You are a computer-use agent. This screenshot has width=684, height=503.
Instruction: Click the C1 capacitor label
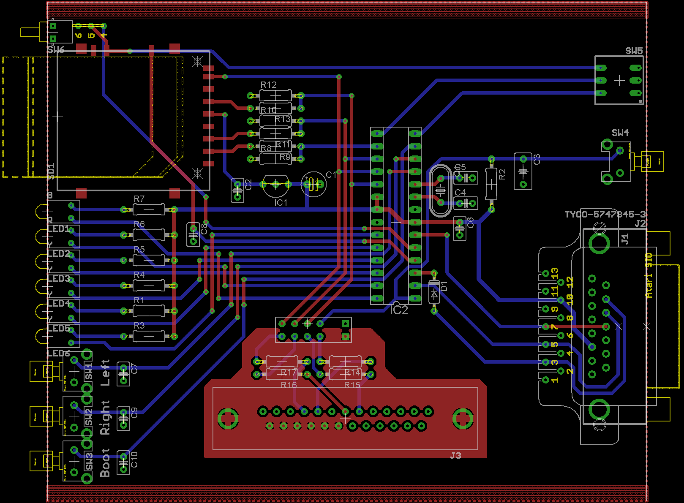331,175
